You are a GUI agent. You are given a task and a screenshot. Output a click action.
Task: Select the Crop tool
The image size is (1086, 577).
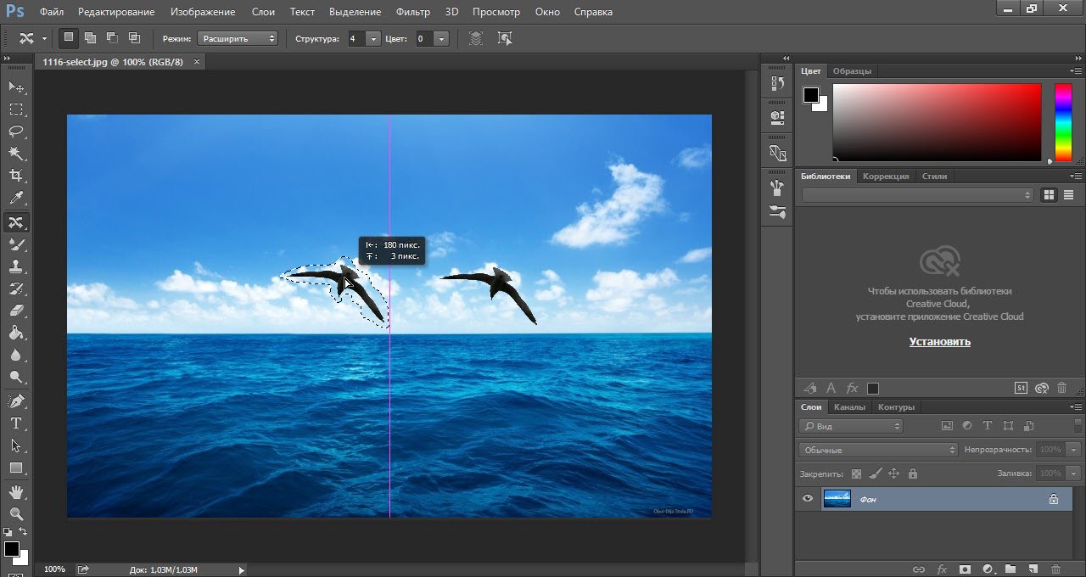click(16, 176)
